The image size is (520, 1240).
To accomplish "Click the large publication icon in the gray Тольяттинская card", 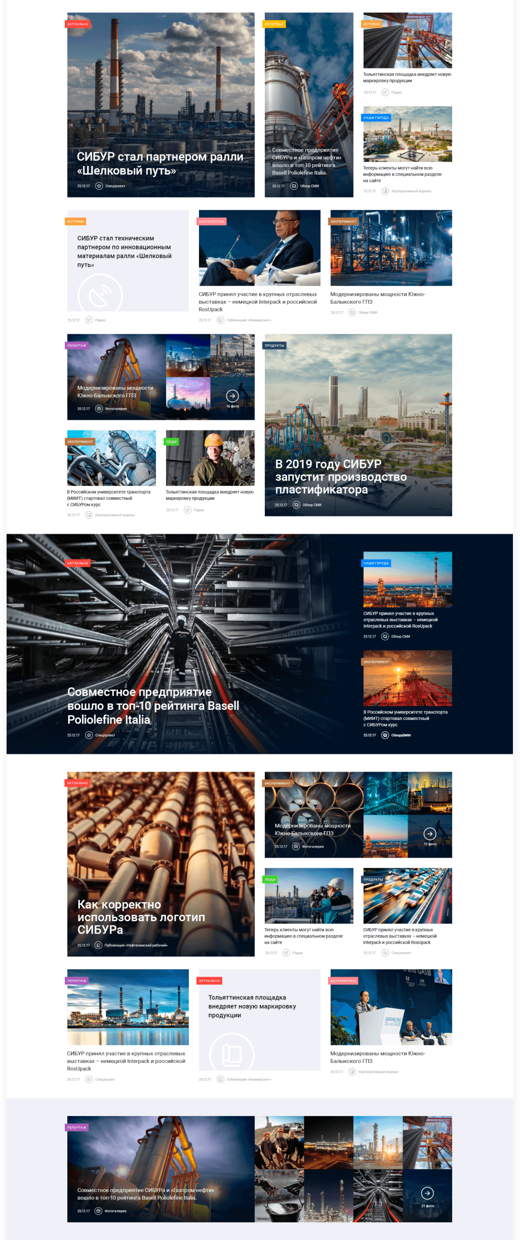I will [232, 1054].
